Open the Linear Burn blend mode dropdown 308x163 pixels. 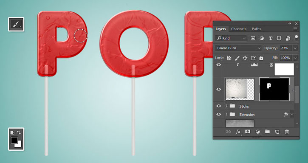(x=238, y=48)
